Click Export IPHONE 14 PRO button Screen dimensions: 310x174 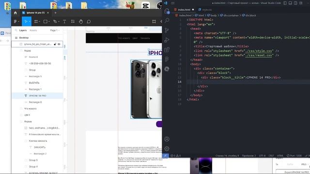[294, 172]
